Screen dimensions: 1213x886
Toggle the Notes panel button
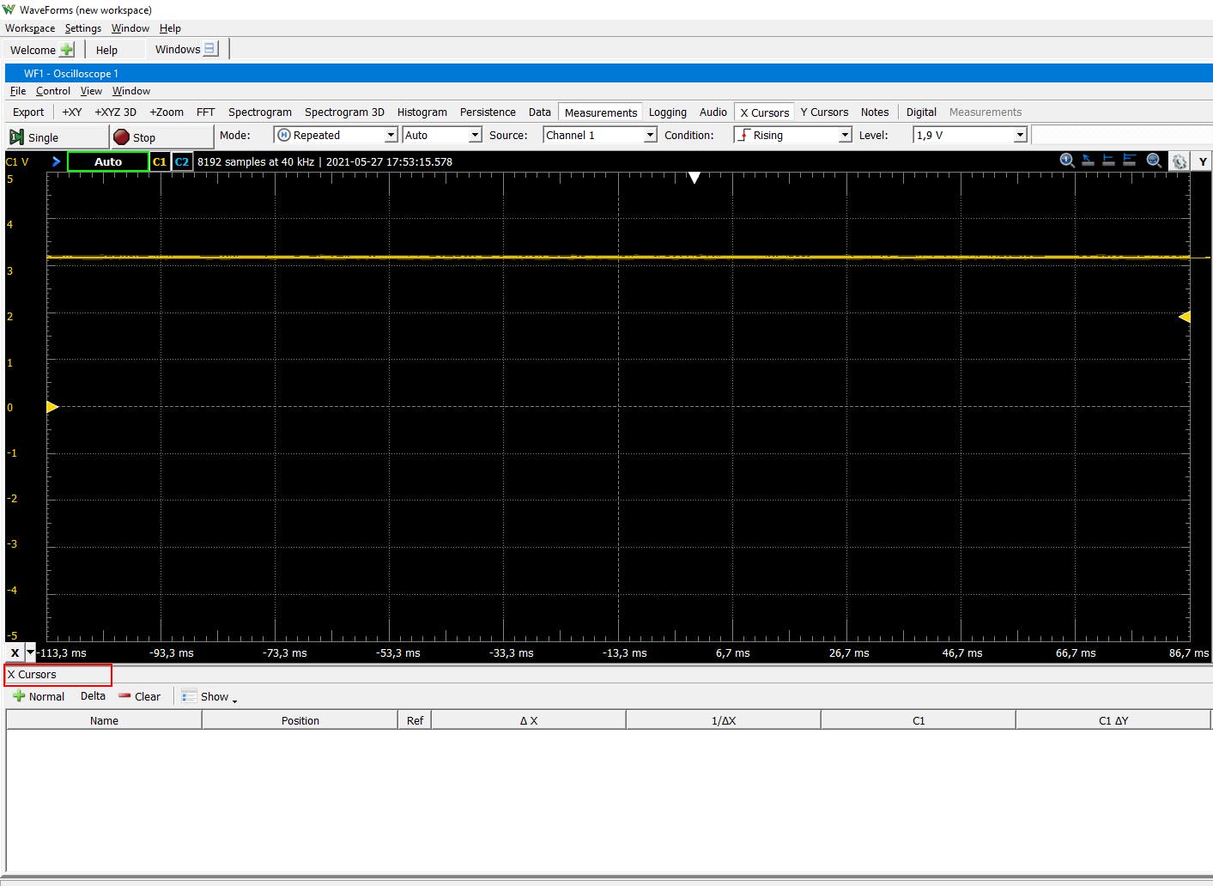click(875, 112)
